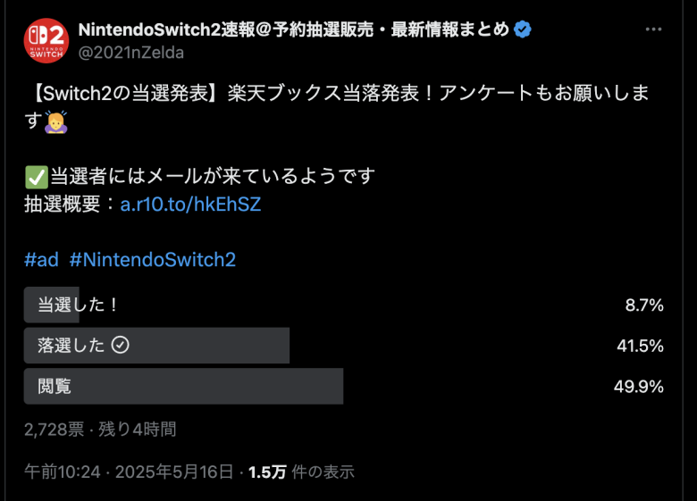Click the bowing person emoji

55,122
